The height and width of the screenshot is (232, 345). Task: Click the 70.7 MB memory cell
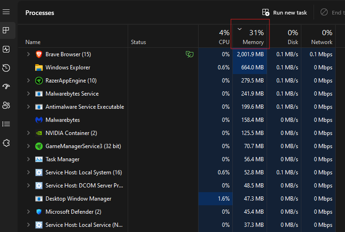click(250, 146)
